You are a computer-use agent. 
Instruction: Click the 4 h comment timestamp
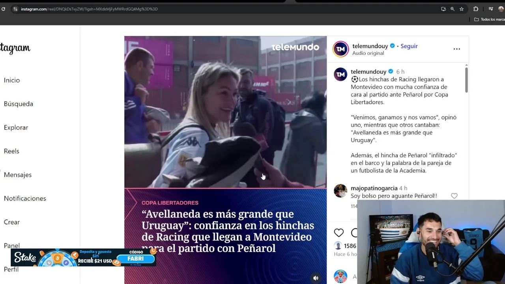point(403,189)
